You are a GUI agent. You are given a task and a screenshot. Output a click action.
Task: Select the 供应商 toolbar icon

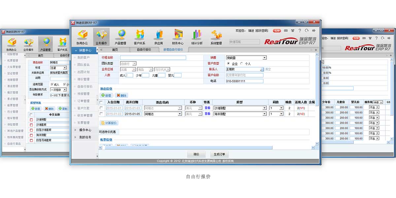click(158, 36)
